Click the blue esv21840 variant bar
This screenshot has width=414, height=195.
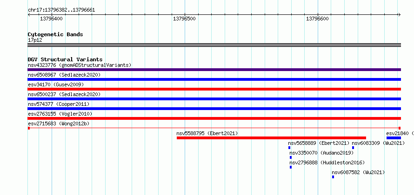[x=394, y=138]
